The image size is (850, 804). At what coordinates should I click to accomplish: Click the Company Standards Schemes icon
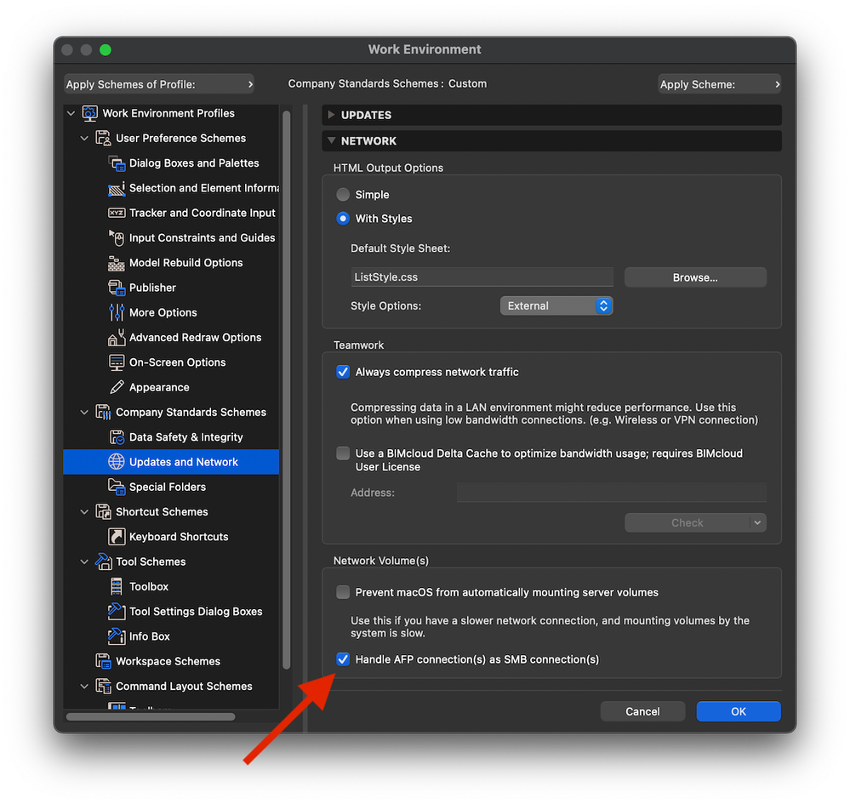(103, 413)
